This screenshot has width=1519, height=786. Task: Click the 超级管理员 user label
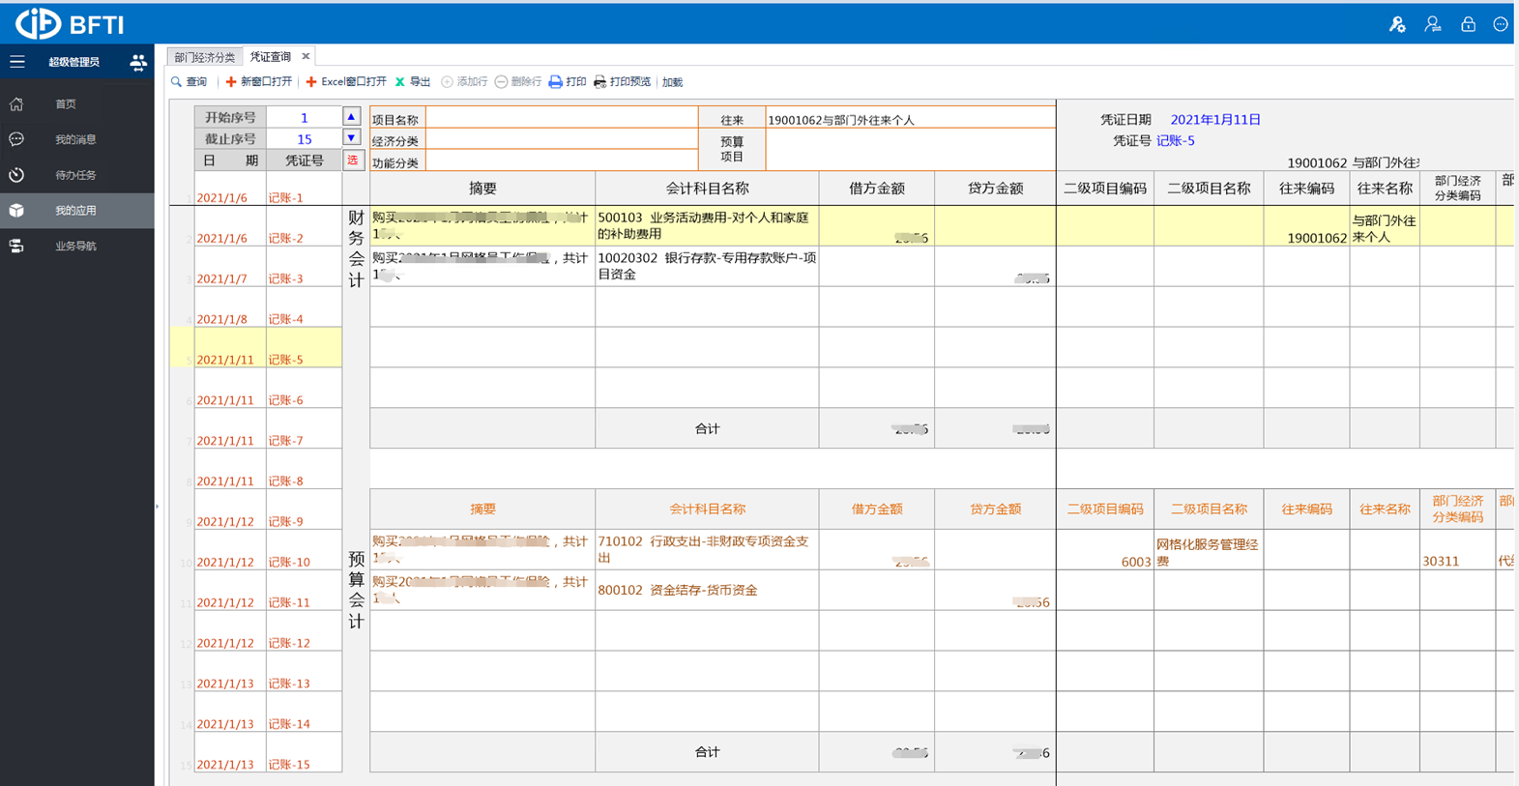click(74, 62)
